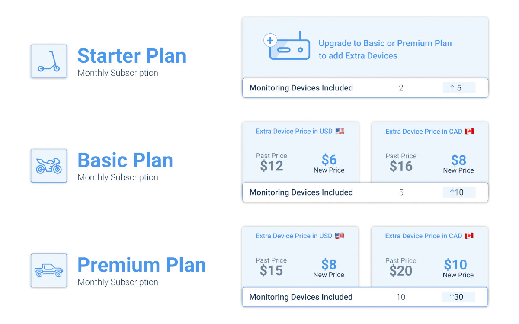Click Starter Plan's increased devices badge showing 5
Image resolution: width=519 pixels, height=324 pixels.
pos(458,88)
